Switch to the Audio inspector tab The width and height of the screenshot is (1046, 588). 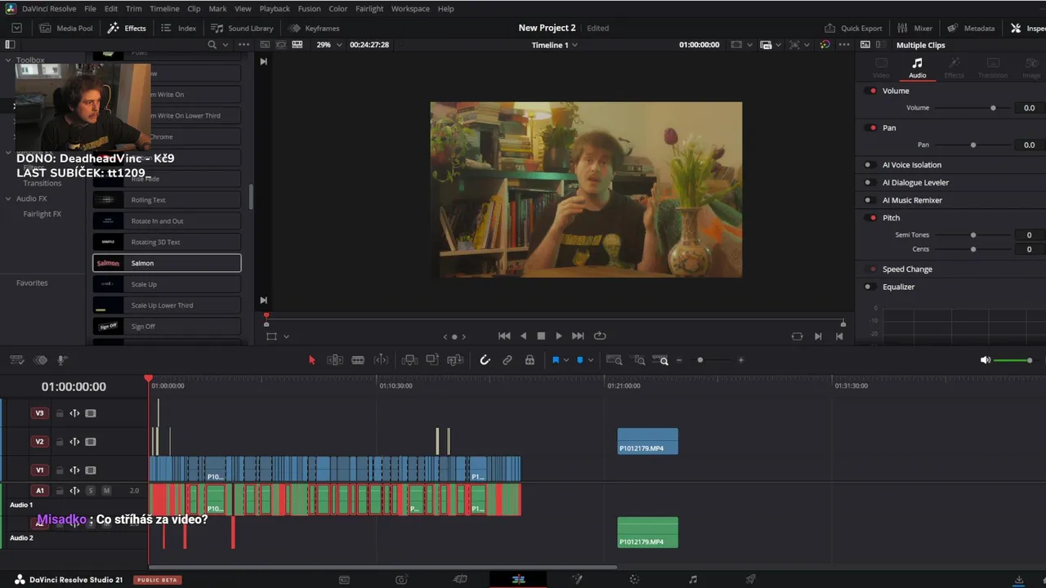[917, 68]
